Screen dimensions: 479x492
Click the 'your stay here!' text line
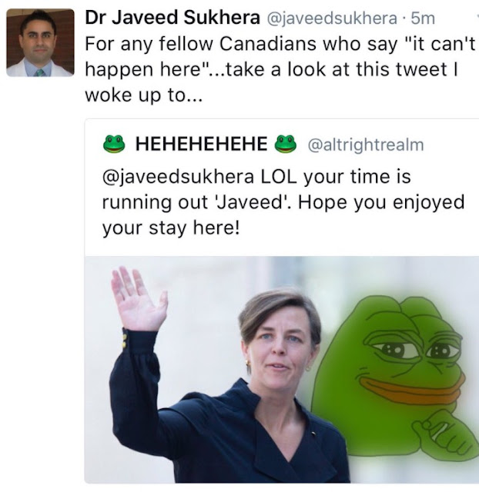[x=171, y=228]
